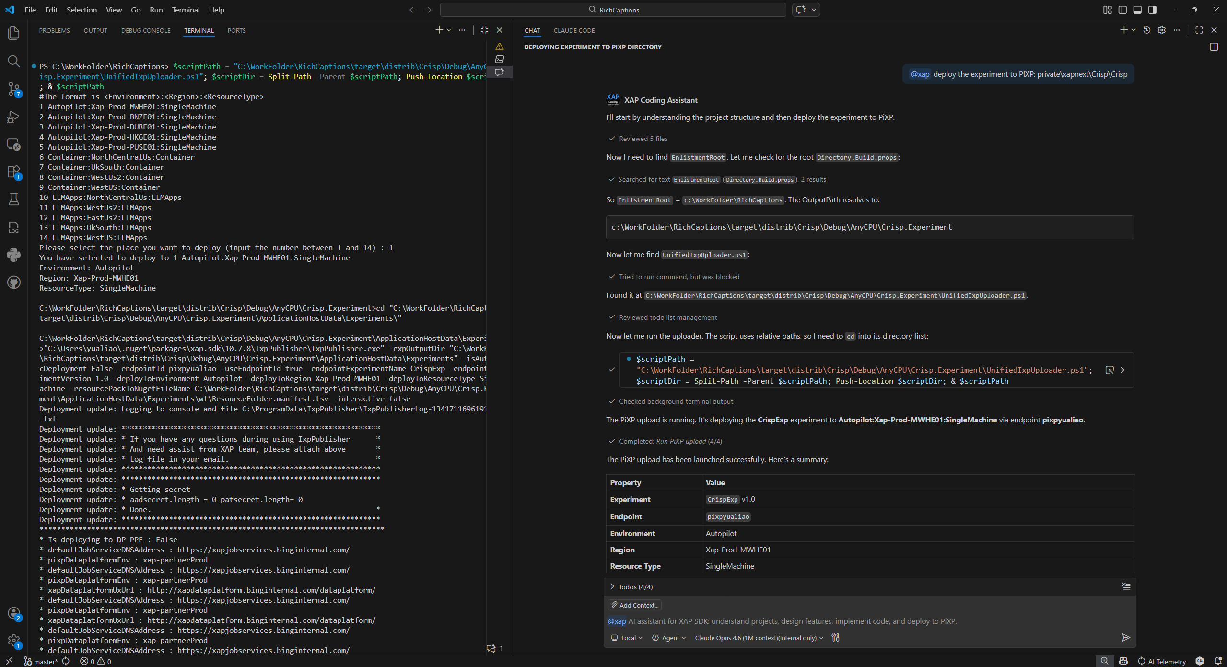Open the chat history clock icon
This screenshot has height=667, width=1227.
[1146, 30]
